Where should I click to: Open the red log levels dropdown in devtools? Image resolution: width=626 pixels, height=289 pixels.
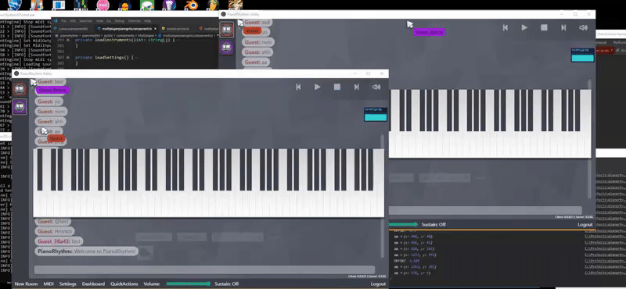604,50
